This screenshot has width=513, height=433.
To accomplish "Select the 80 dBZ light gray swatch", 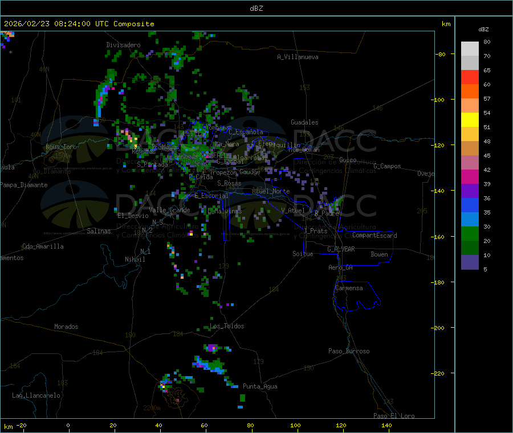I will click(470, 49).
